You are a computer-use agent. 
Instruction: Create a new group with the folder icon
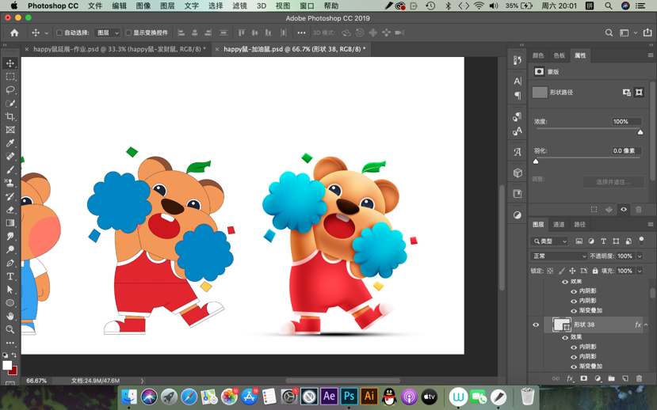coord(611,378)
